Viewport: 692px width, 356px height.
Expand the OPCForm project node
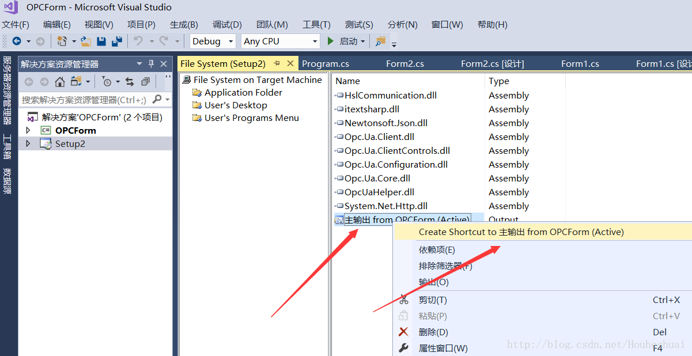(28, 130)
